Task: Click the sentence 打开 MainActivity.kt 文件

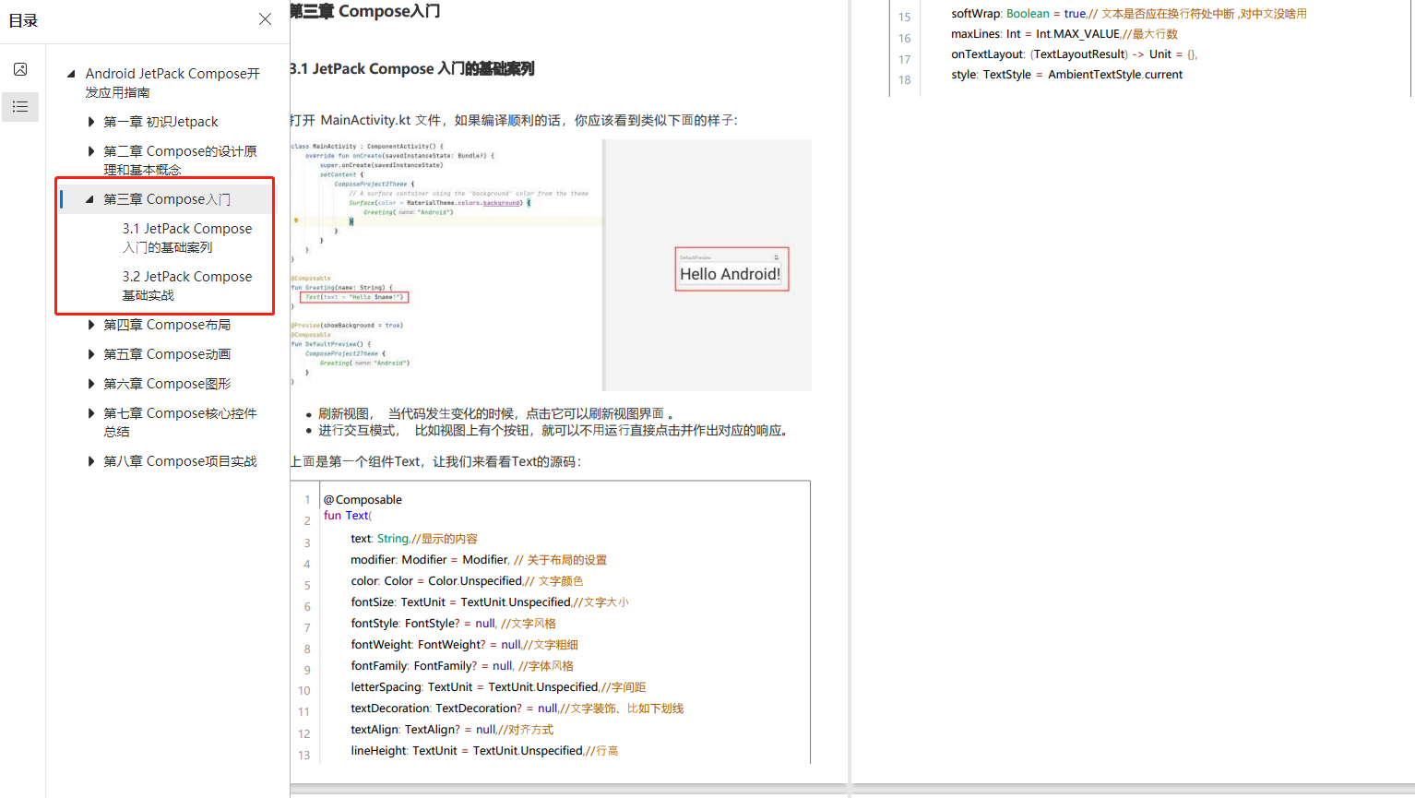Action: tap(514, 120)
